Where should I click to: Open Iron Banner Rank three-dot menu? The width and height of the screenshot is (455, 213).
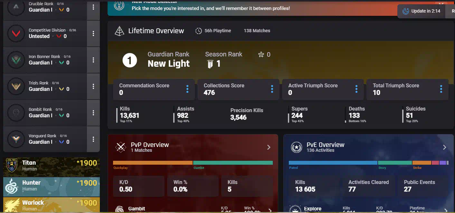pyautogui.click(x=93, y=60)
